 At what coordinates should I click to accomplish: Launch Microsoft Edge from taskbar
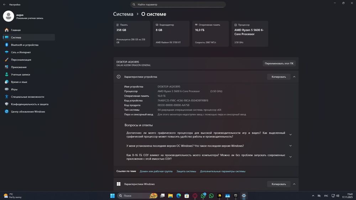click(x=179, y=196)
